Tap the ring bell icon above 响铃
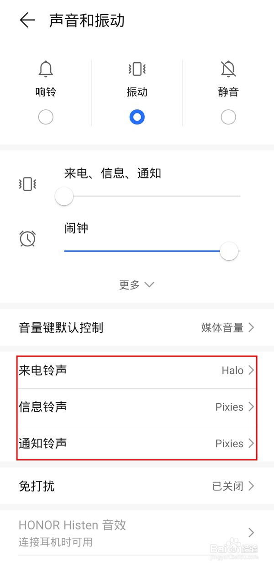The width and height of the screenshot is (274, 567). coord(46,69)
